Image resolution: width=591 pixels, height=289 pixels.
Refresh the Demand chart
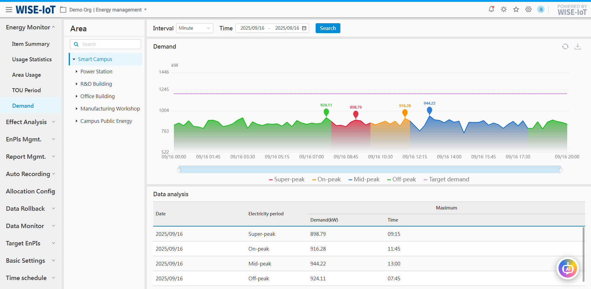coord(565,46)
